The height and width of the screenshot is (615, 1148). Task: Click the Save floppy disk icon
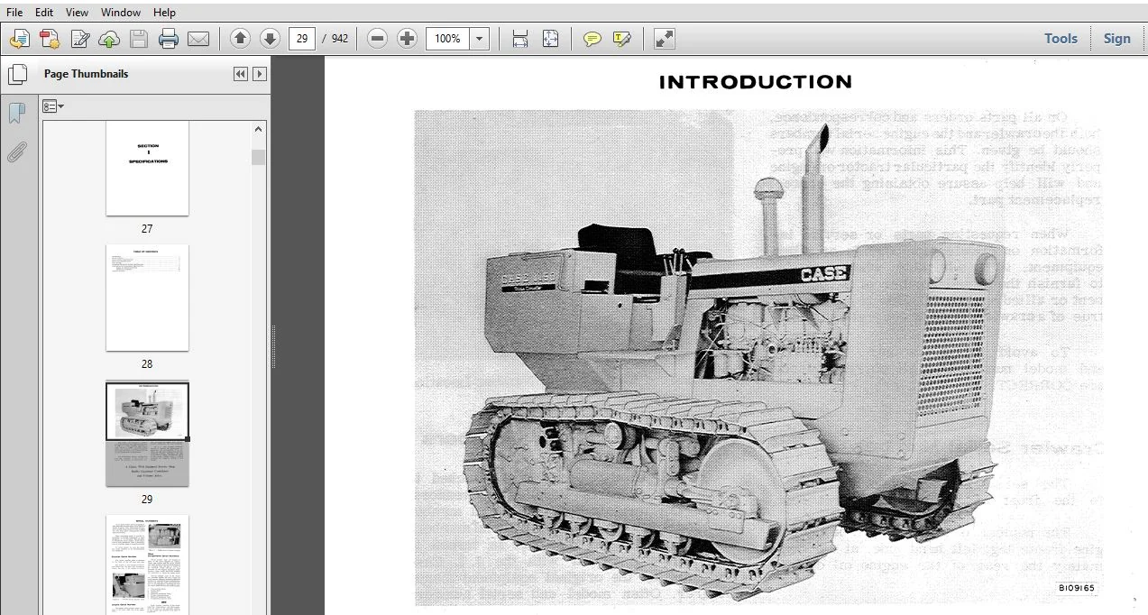[x=138, y=39]
